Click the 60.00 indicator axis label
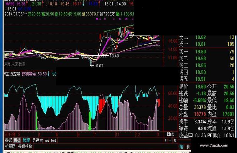This screenshot has height=153, width=237. 173,93
